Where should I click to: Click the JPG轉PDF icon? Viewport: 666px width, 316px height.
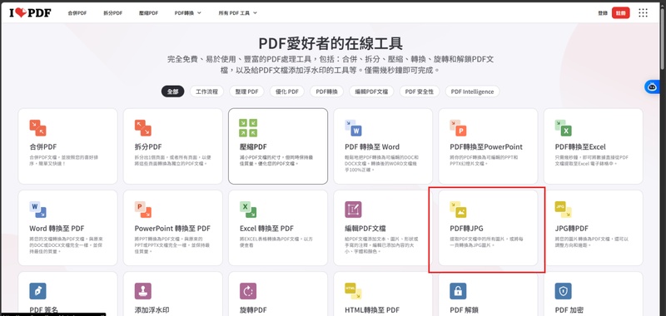point(564,210)
